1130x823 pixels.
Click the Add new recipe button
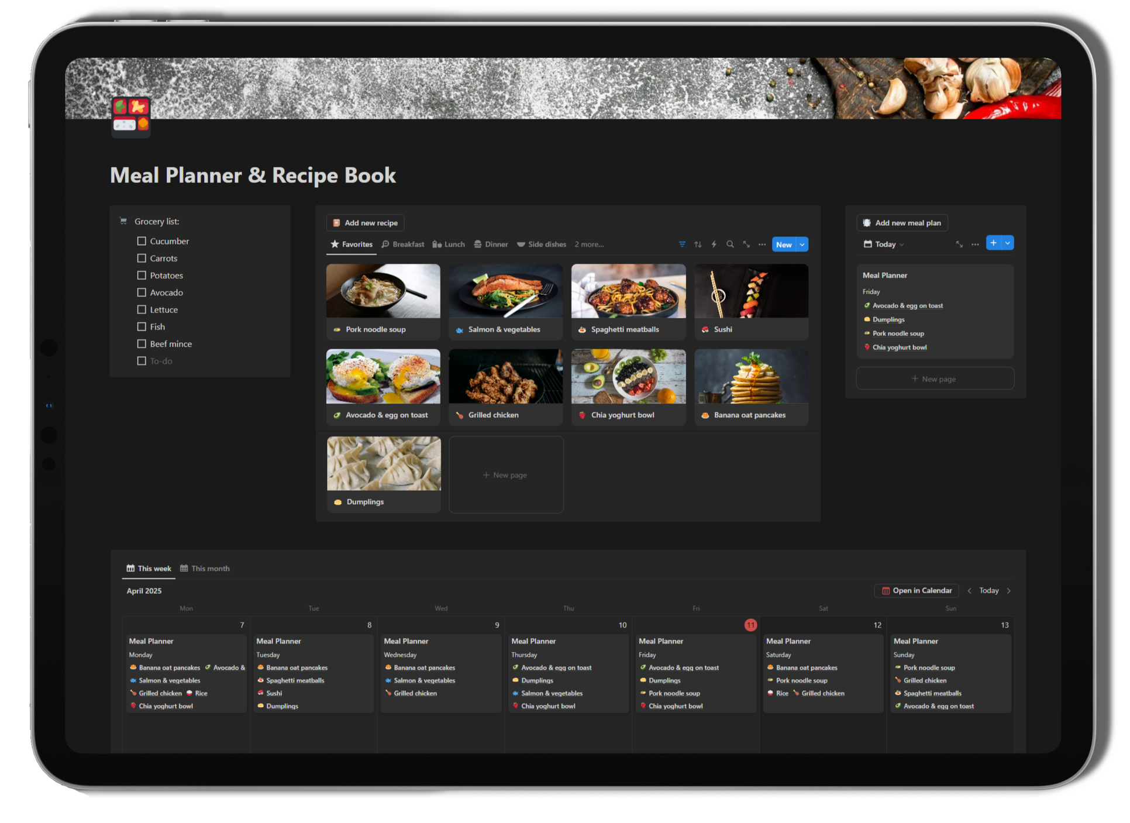pos(365,223)
